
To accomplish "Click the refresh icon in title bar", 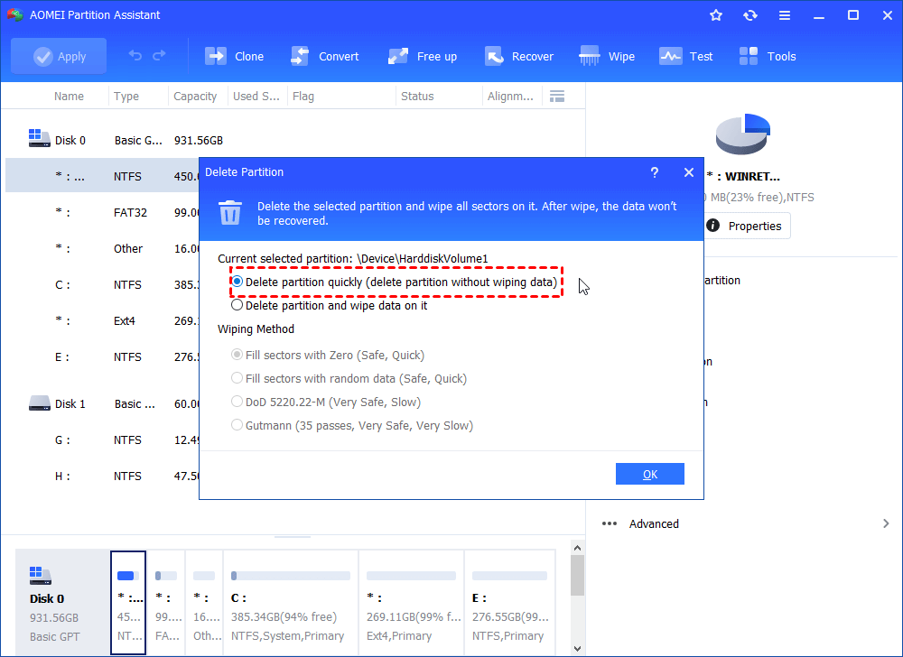I will (x=749, y=15).
